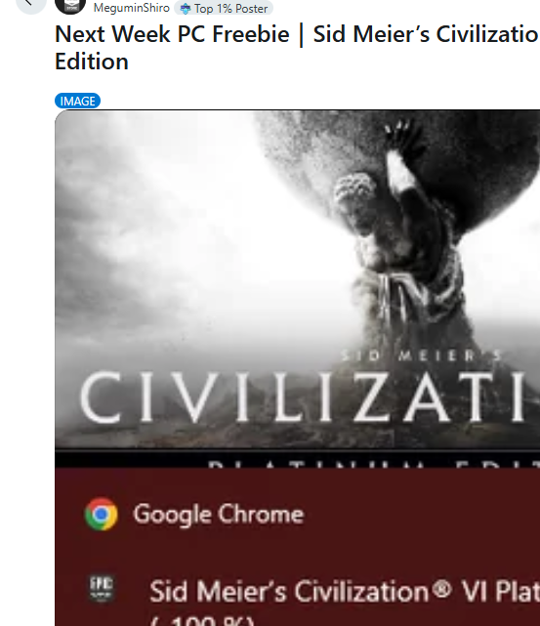Viewport: 540px width, 626px height.
Task: Click the Top 1% Poster badge icon
Action: coord(186,9)
